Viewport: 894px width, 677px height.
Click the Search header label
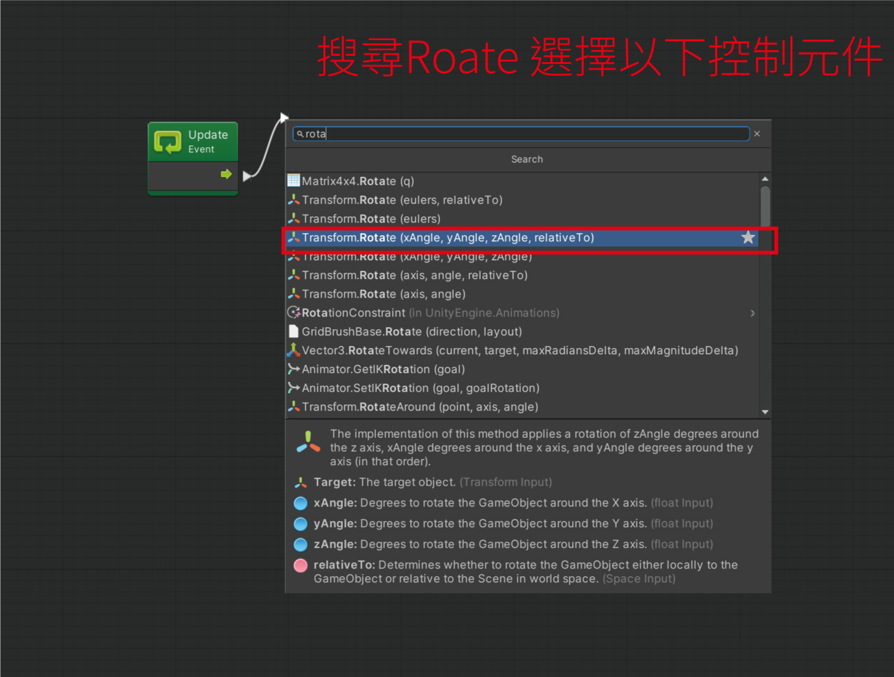pos(527,159)
